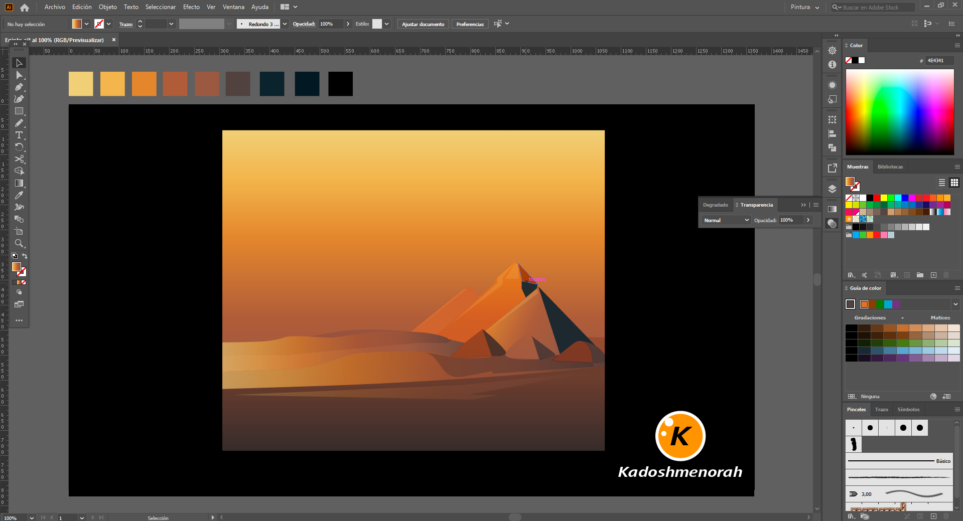The width and height of the screenshot is (963, 521).
Task: Open zoom level dropdown in status bar
Action: pyautogui.click(x=32, y=517)
